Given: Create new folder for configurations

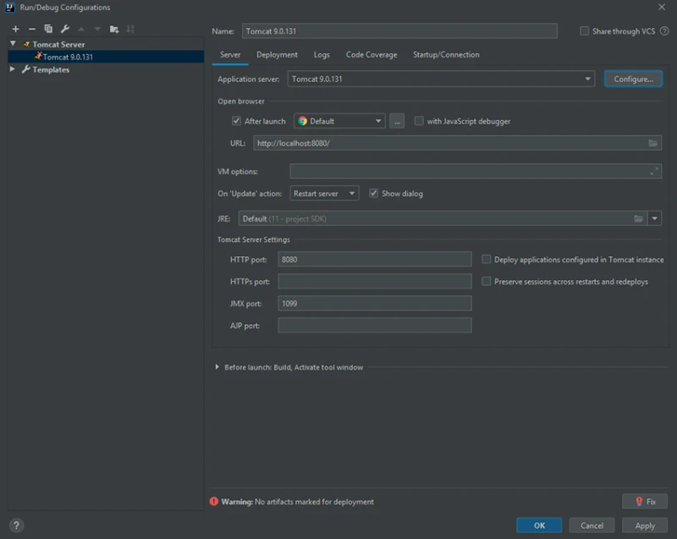Looking at the screenshot, I should click(x=114, y=29).
